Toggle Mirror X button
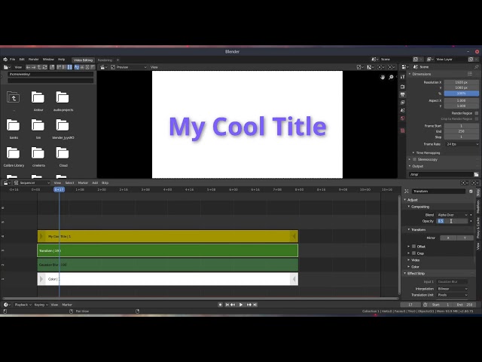Screen dimensions: 482x362 click(x=448, y=238)
